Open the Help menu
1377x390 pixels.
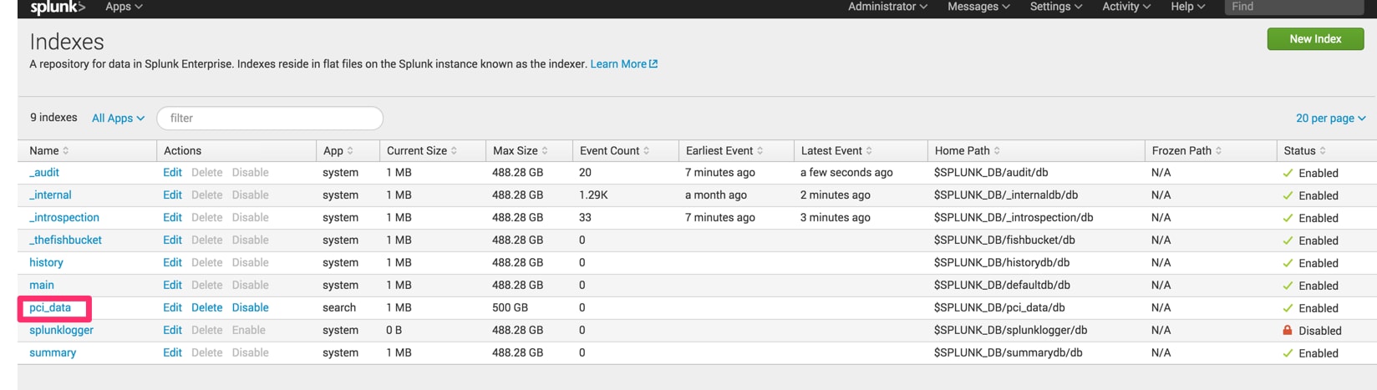coord(1188,7)
